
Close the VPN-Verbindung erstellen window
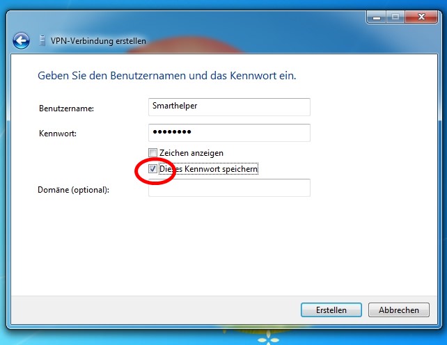point(421,17)
